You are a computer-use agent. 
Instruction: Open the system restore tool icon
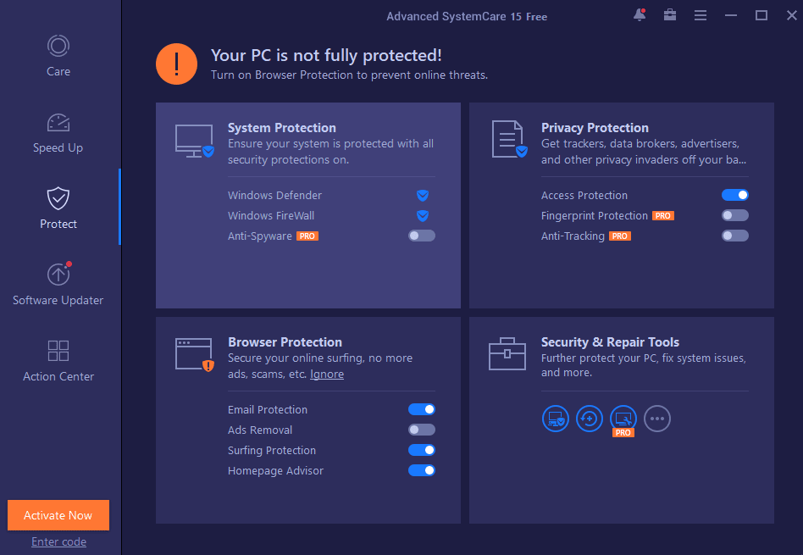point(590,418)
